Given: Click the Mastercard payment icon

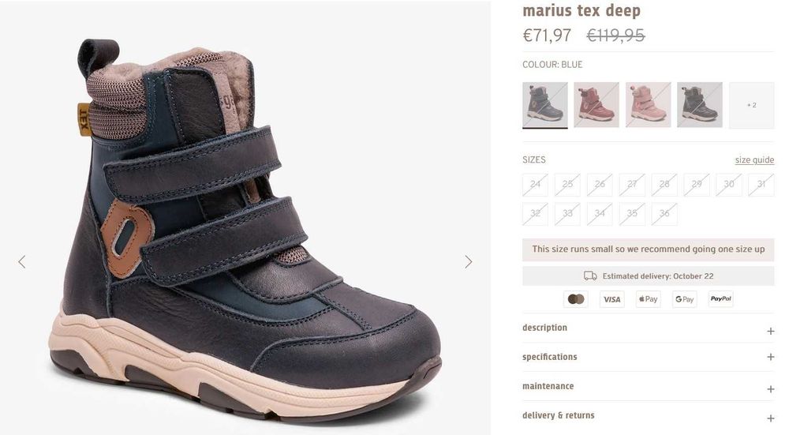Looking at the screenshot, I should 576,299.
